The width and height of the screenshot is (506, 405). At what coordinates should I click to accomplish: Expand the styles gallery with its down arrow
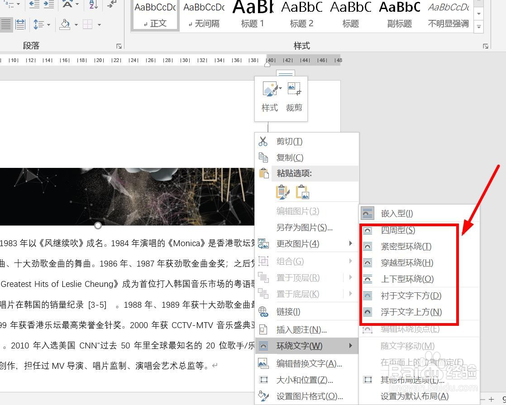point(478,27)
